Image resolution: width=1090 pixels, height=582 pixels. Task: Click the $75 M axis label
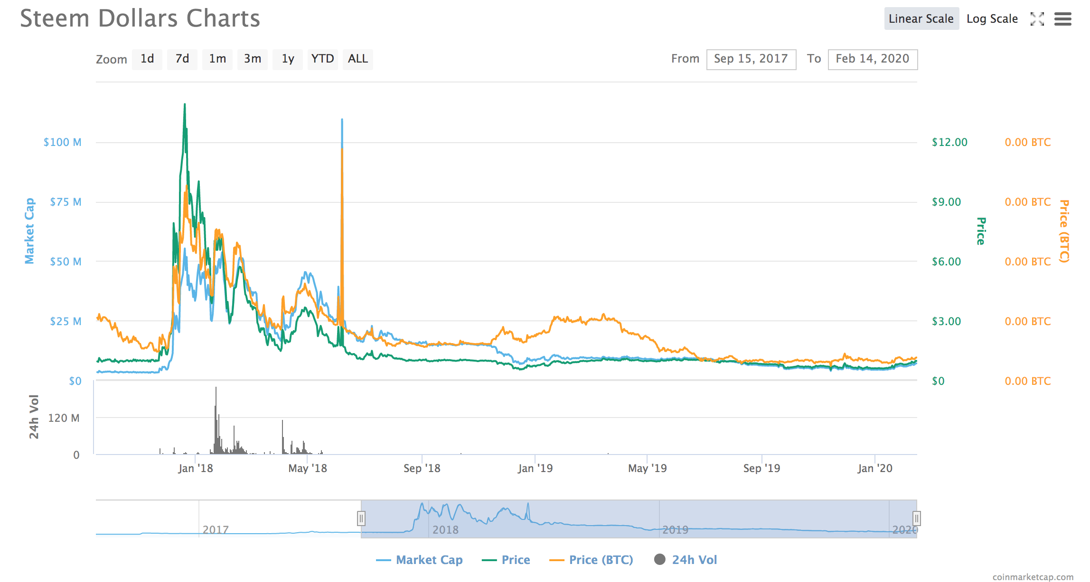[66, 202]
